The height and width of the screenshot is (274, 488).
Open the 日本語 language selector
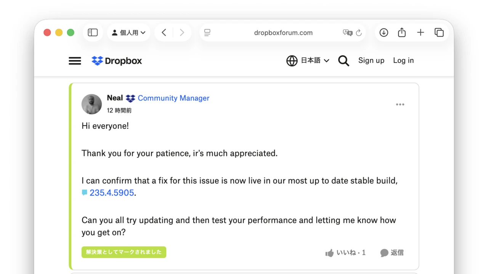[x=308, y=61]
